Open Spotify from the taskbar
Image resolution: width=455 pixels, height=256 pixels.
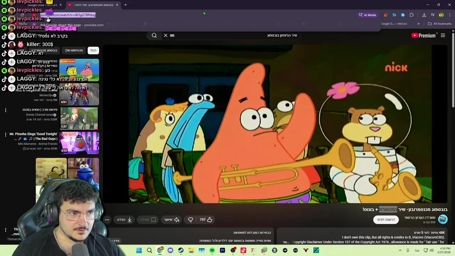click(212, 250)
